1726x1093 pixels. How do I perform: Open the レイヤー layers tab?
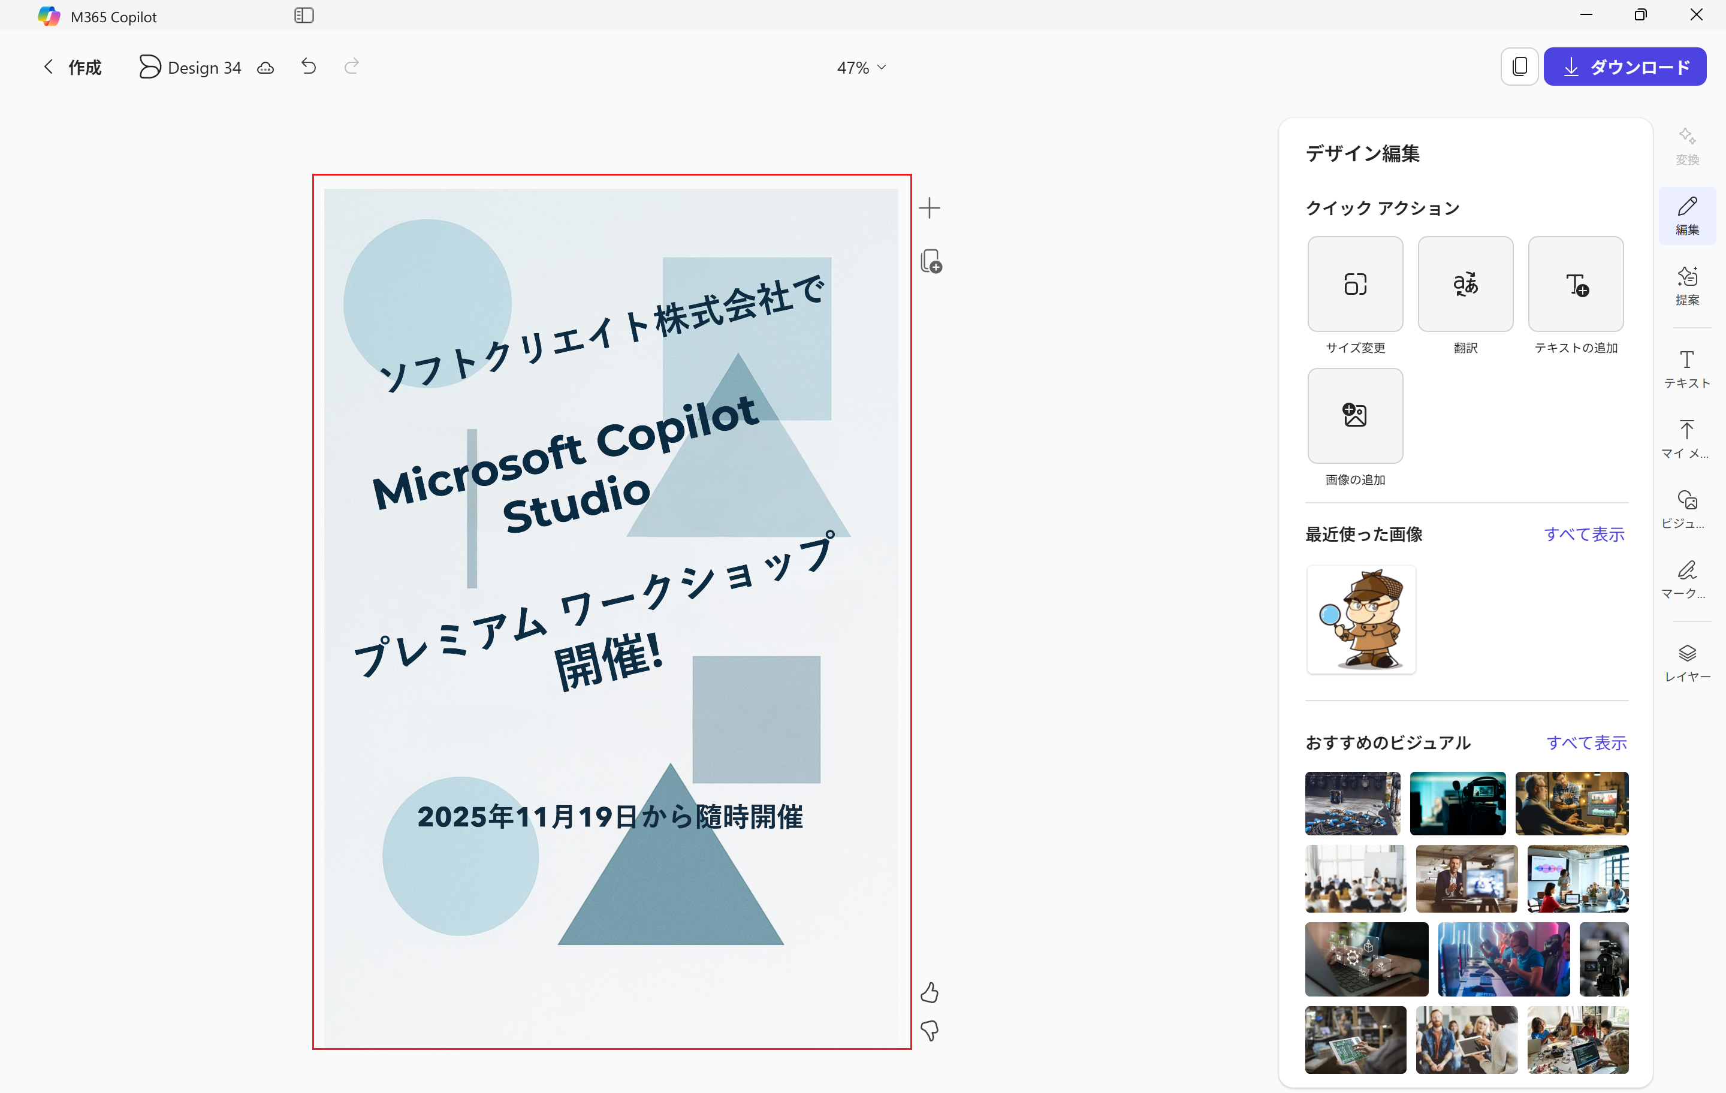pos(1686,662)
